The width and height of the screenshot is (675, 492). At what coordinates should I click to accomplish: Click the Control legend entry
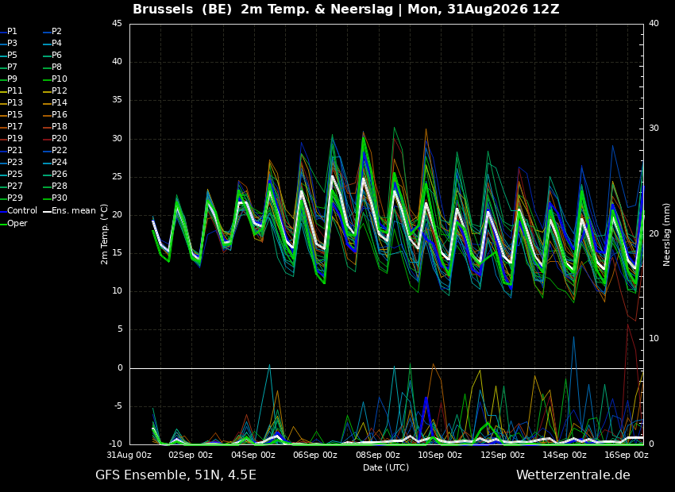(19, 211)
